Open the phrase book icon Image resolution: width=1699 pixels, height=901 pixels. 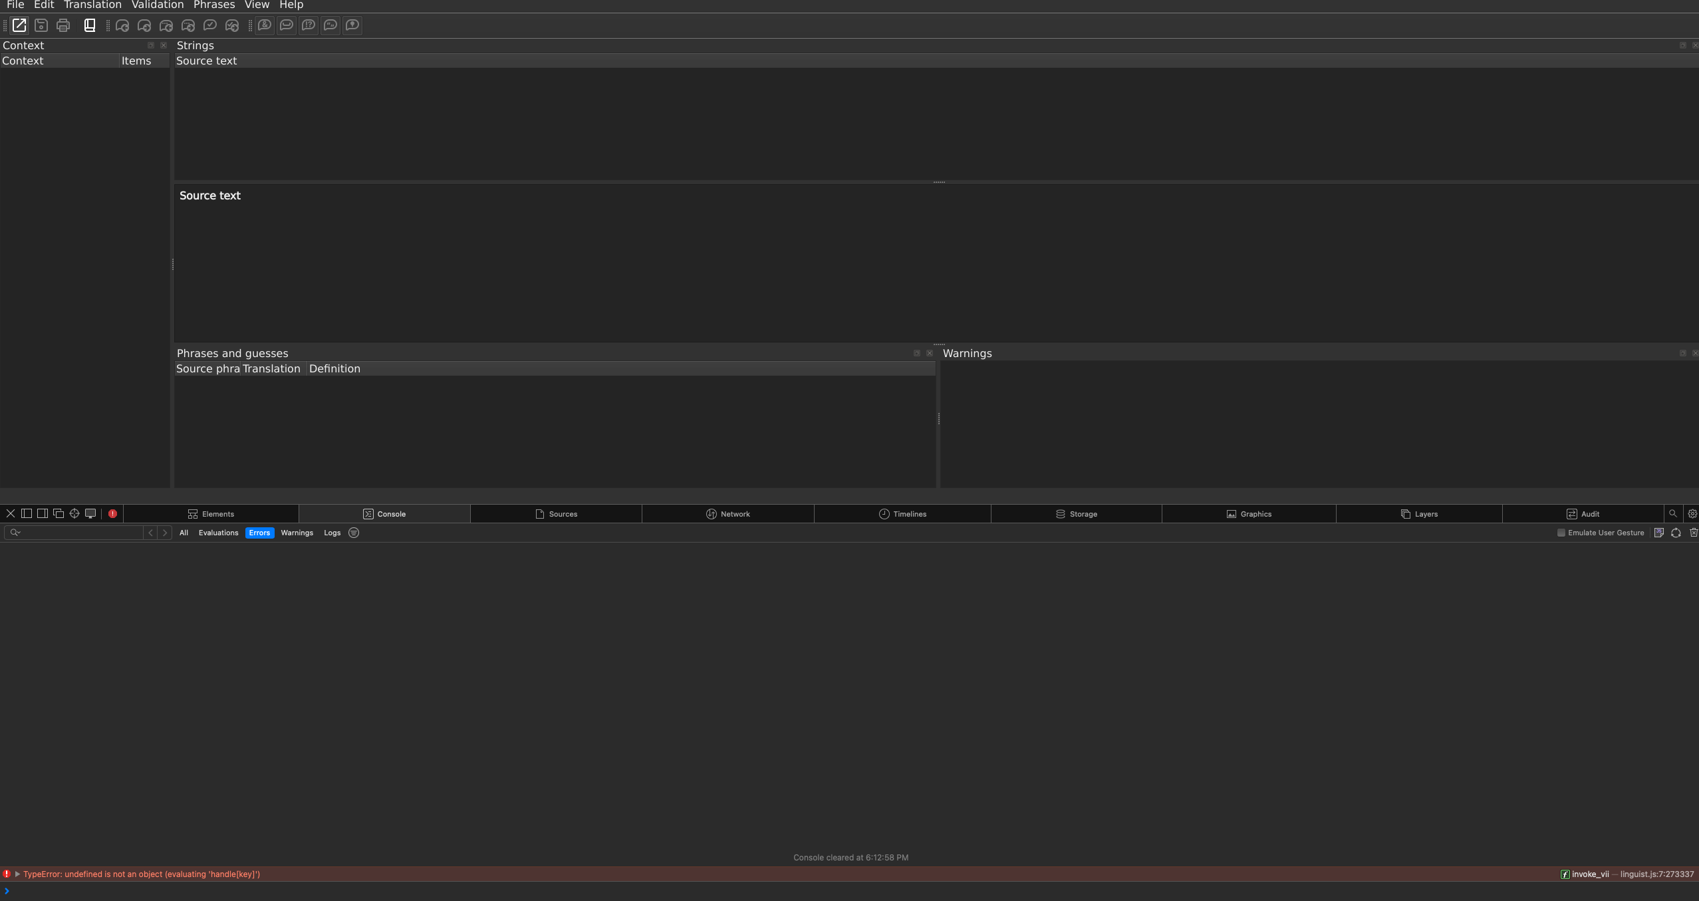click(90, 25)
